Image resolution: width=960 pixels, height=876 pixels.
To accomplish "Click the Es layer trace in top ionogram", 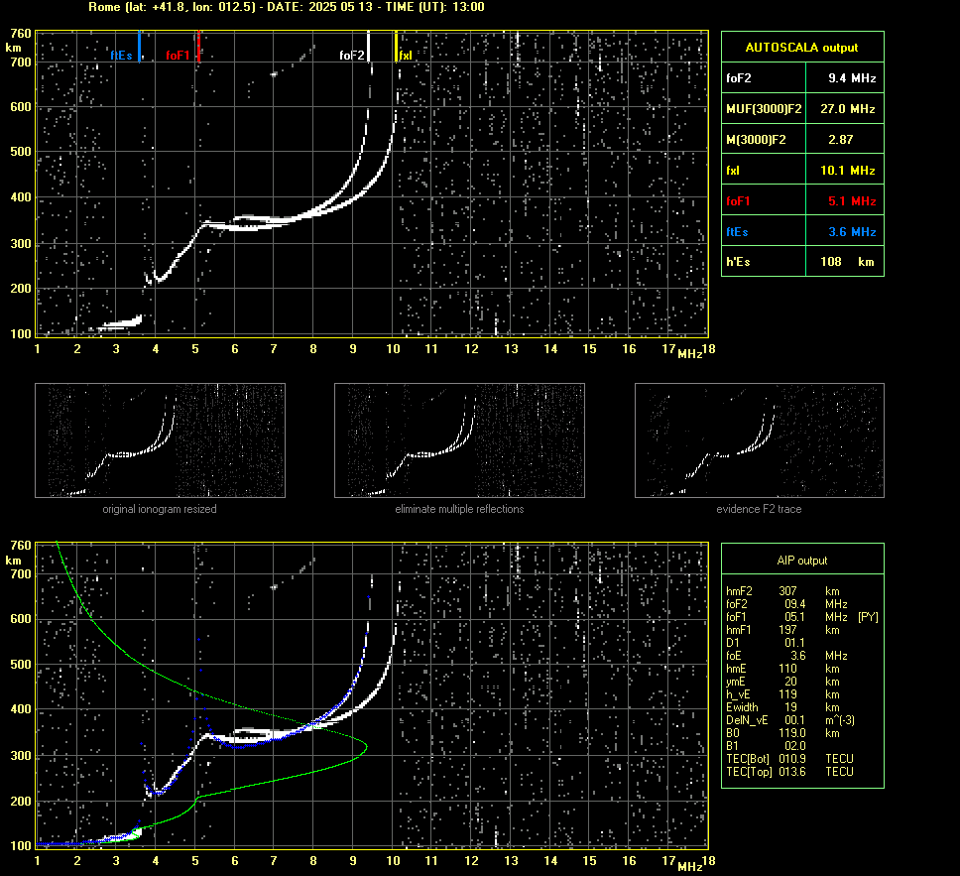I will point(119,323).
